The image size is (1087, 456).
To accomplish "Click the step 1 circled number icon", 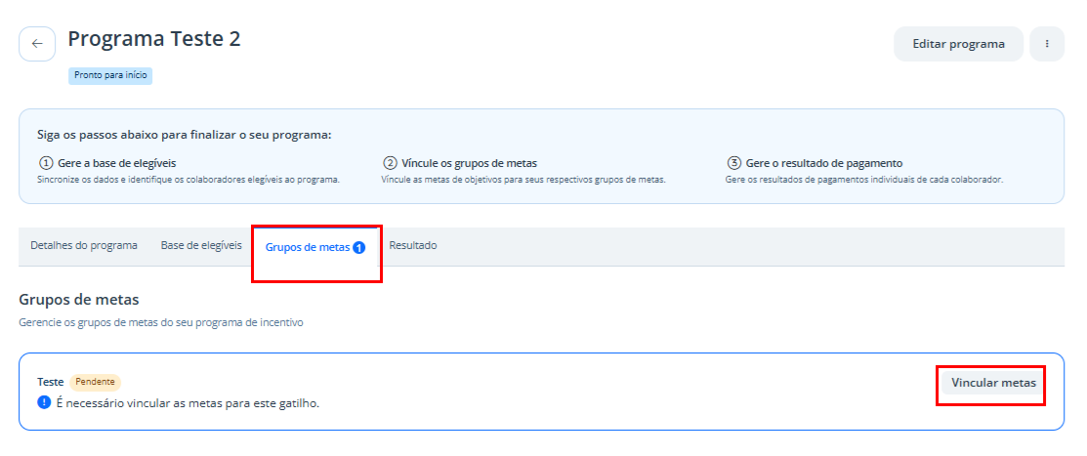I will tap(46, 163).
